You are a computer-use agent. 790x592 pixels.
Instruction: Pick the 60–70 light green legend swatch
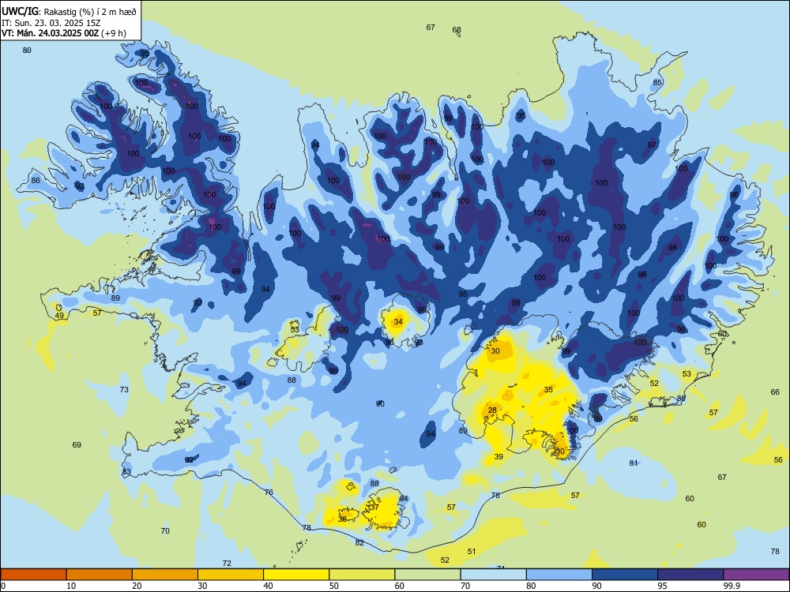[x=427, y=575]
